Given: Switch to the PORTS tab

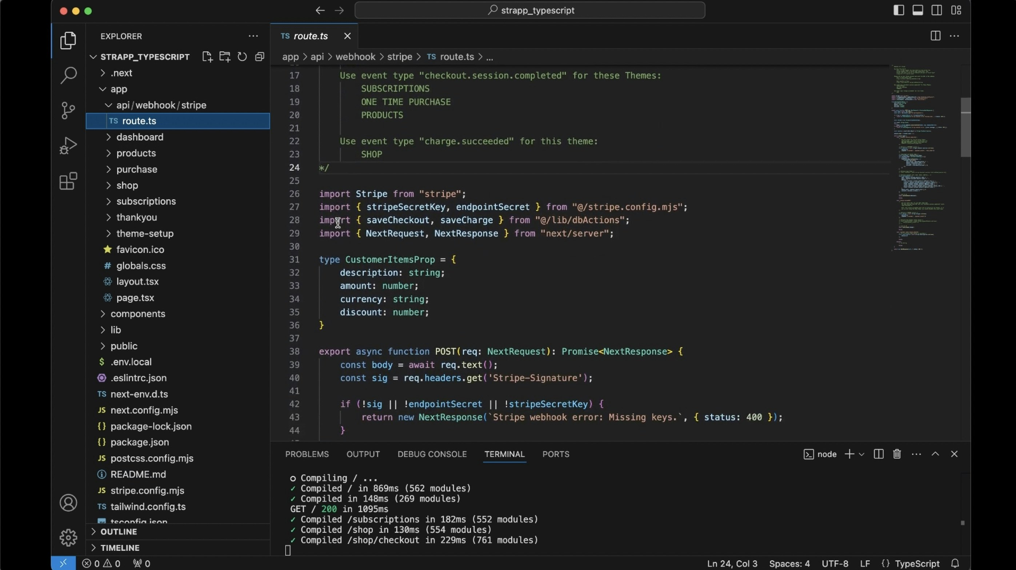Looking at the screenshot, I should (x=556, y=454).
